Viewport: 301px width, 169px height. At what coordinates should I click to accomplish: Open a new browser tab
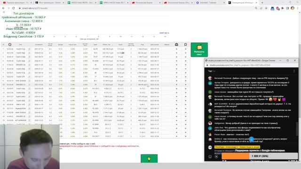pyautogui.click(x=262, y=3)
